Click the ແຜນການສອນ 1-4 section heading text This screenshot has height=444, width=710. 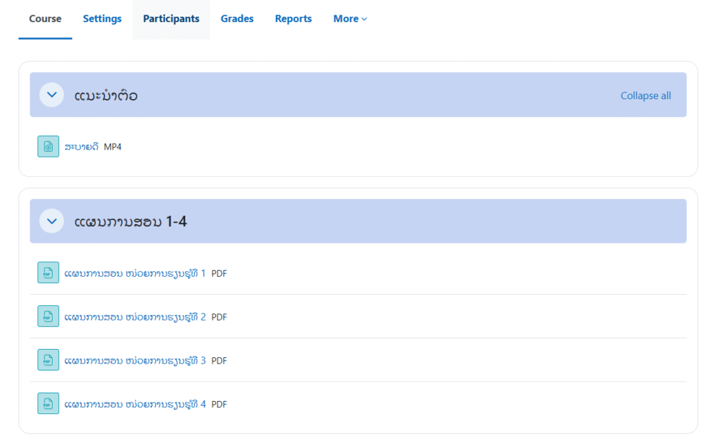[130, 222]
